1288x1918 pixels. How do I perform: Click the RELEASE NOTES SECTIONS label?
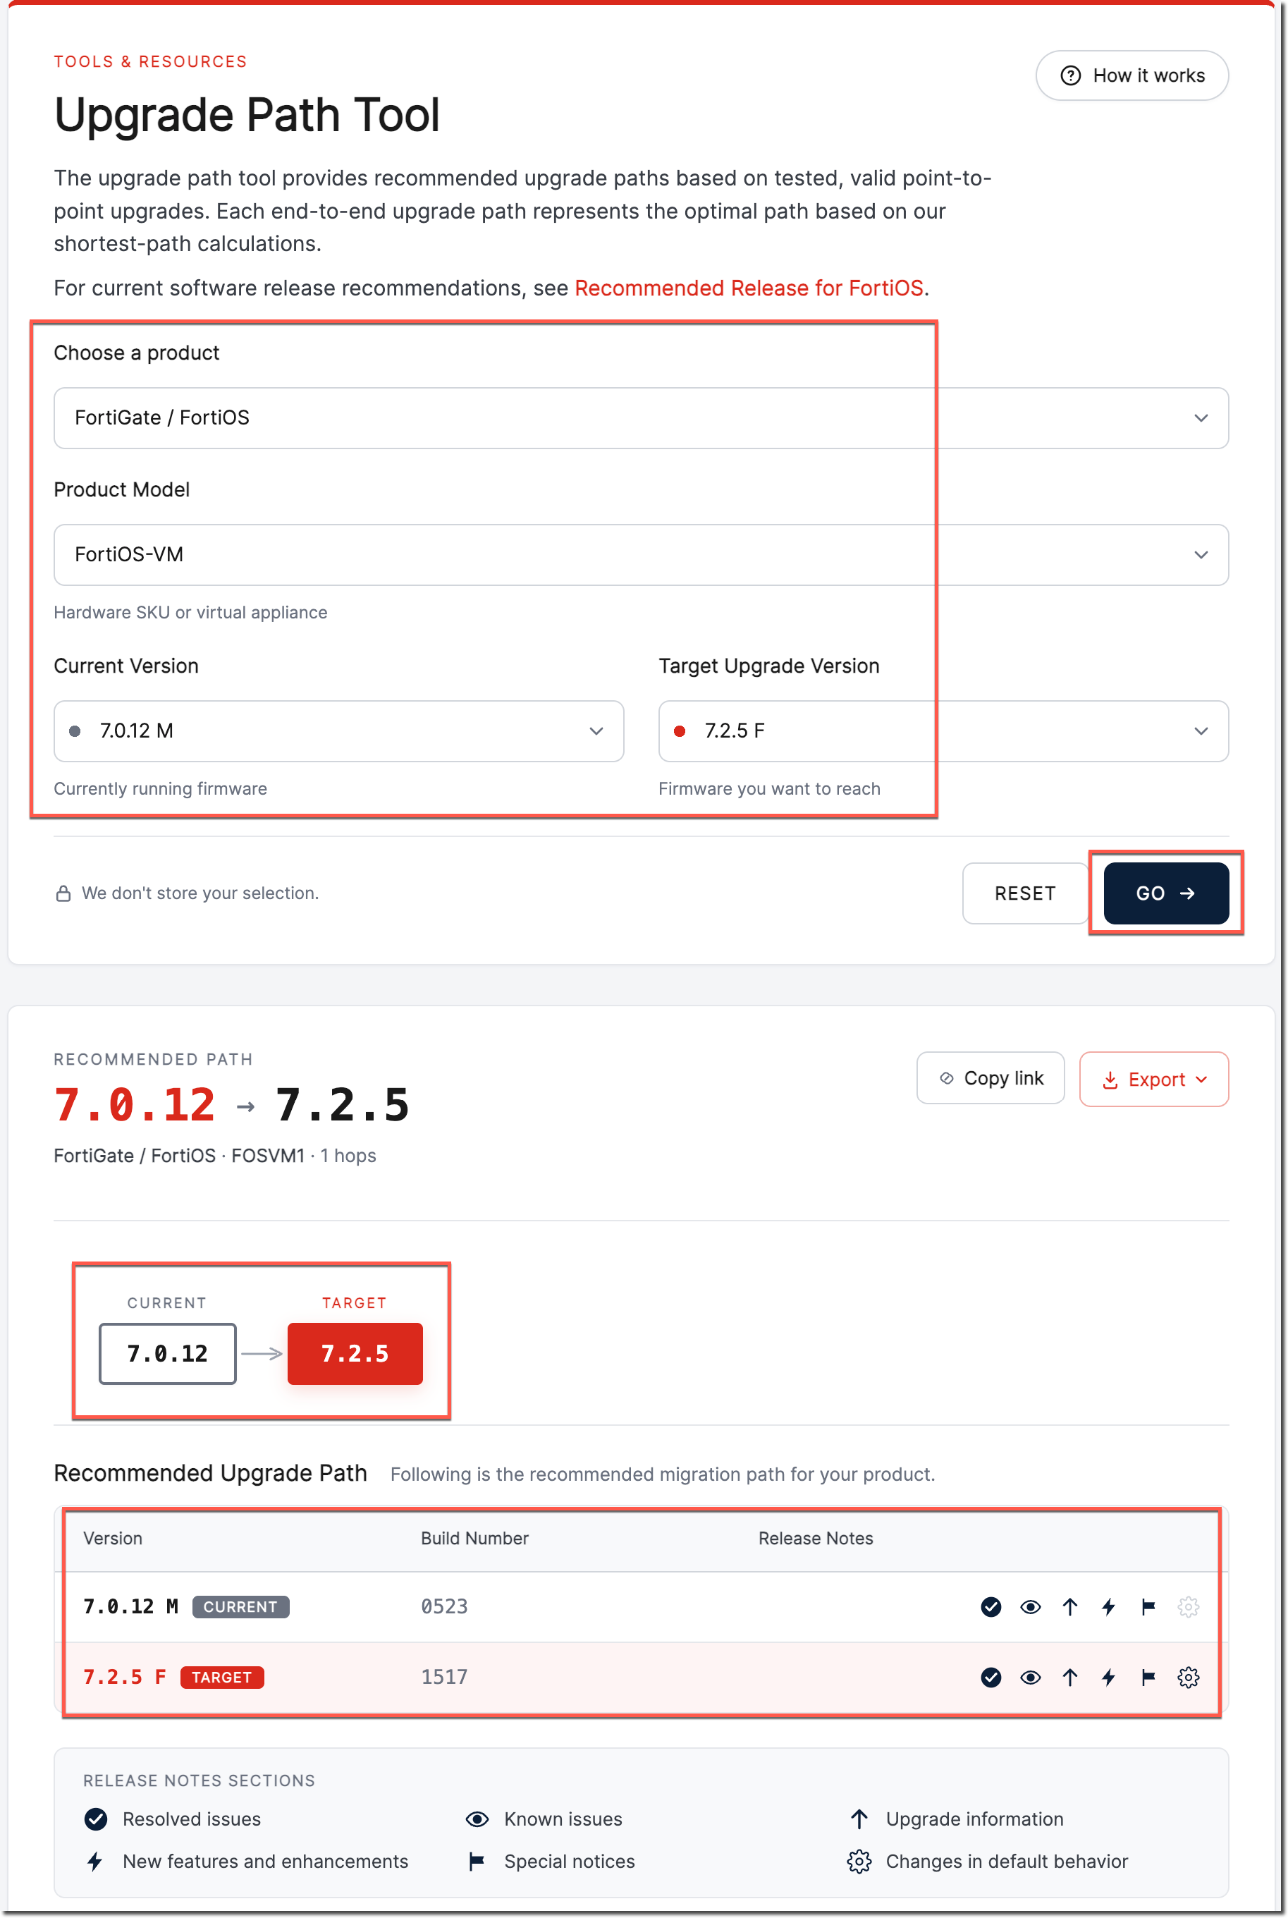pyautogui.click(x=199, y=1780)
